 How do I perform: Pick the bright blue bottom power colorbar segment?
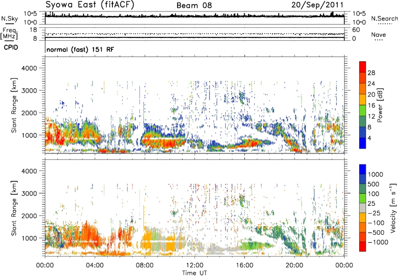tap(363, 143)
